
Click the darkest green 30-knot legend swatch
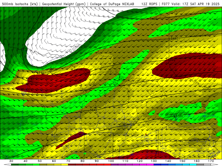15,165
